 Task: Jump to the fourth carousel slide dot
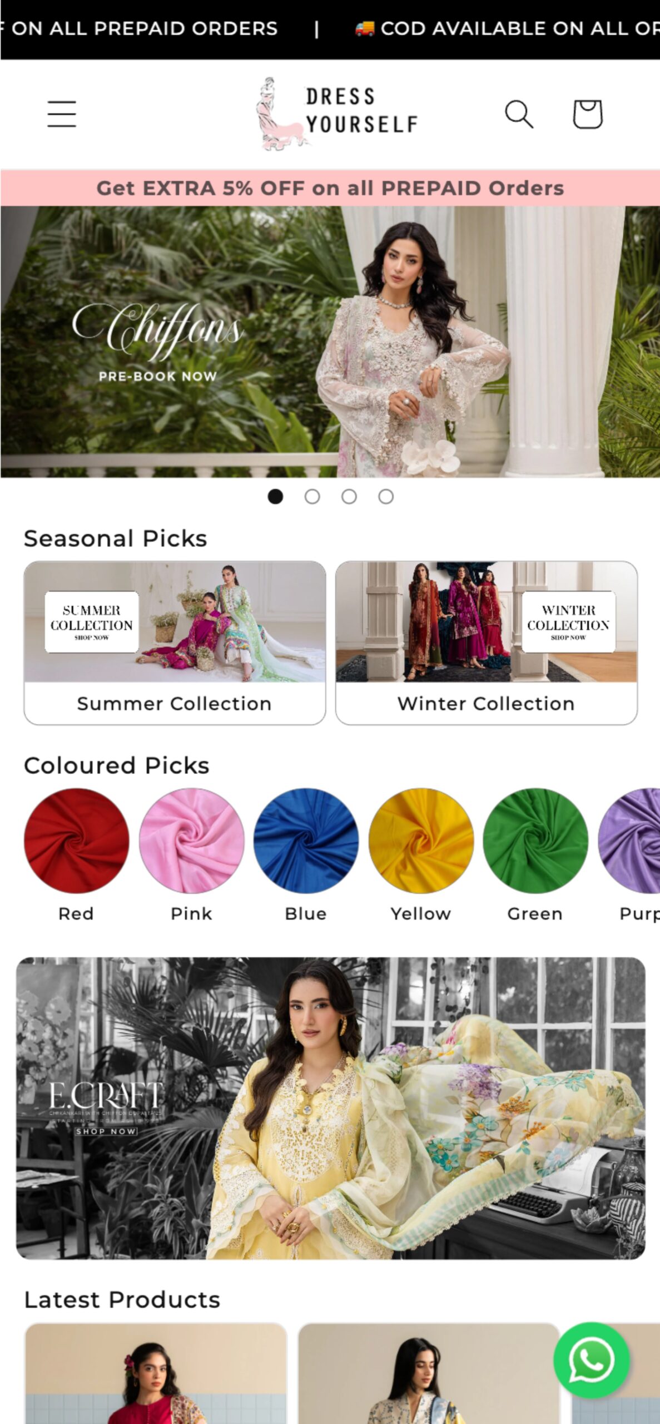click(x=386, y=496)
